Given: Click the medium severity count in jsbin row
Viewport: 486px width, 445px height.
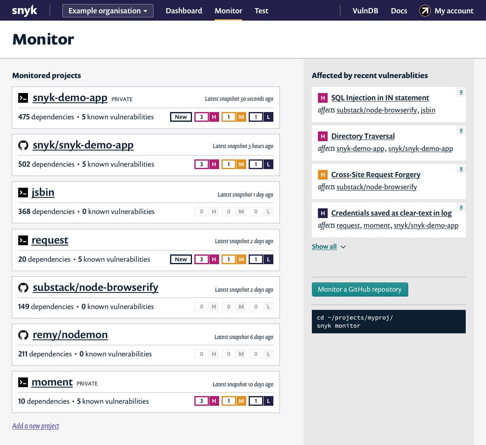Looking at the screenshot, I should [234, 212].
